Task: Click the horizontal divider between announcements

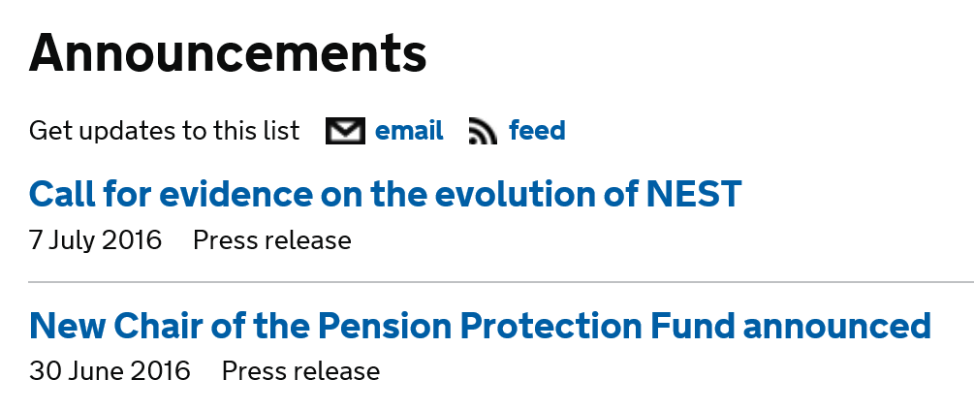Action: 501,282
